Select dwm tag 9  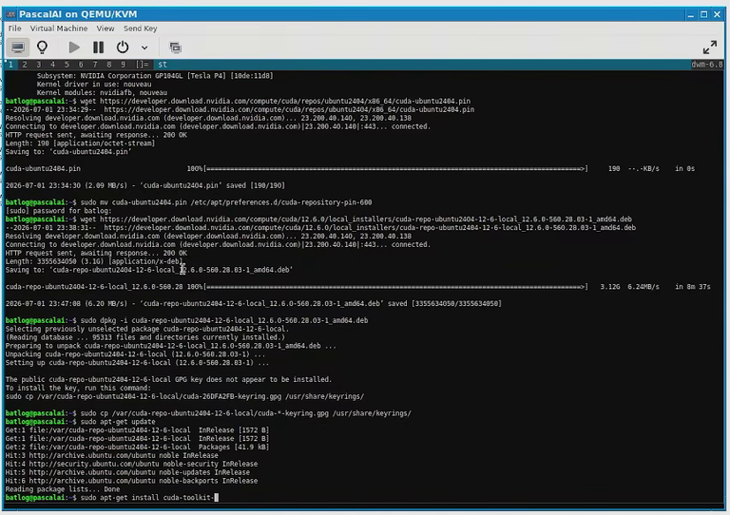123,65
